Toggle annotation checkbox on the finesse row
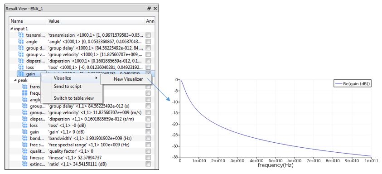382x174 pixels. [x=148, y=158]
